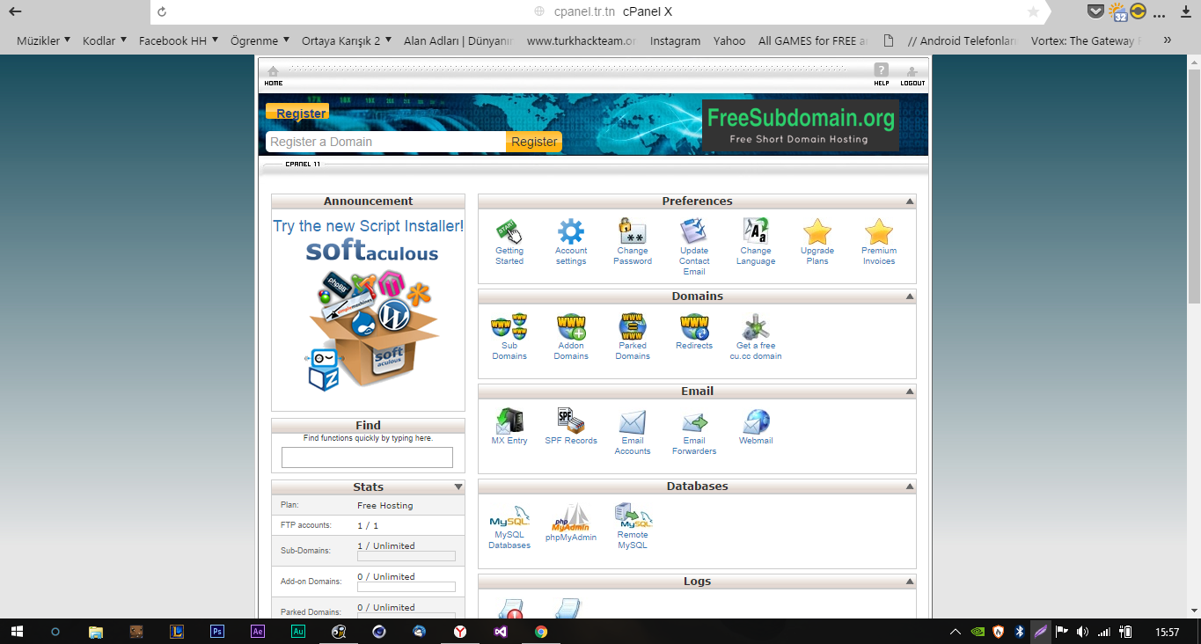Open the Müzikler bookmarks folder
The image size is (1201, 644).
[x=43, y=40]
